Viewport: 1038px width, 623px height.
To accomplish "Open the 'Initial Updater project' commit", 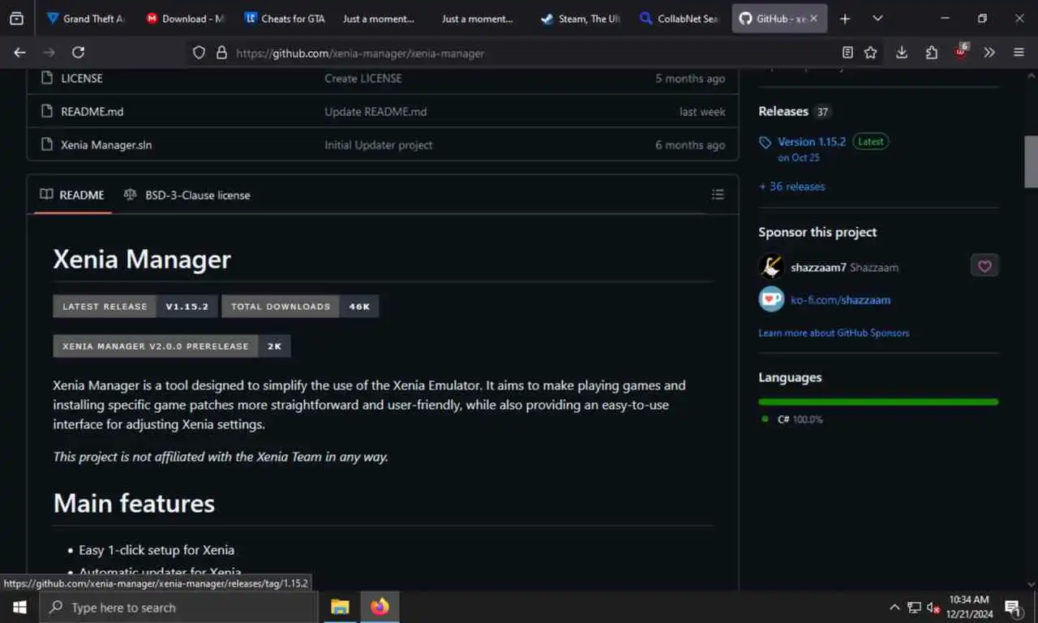I will coord(379,144).
